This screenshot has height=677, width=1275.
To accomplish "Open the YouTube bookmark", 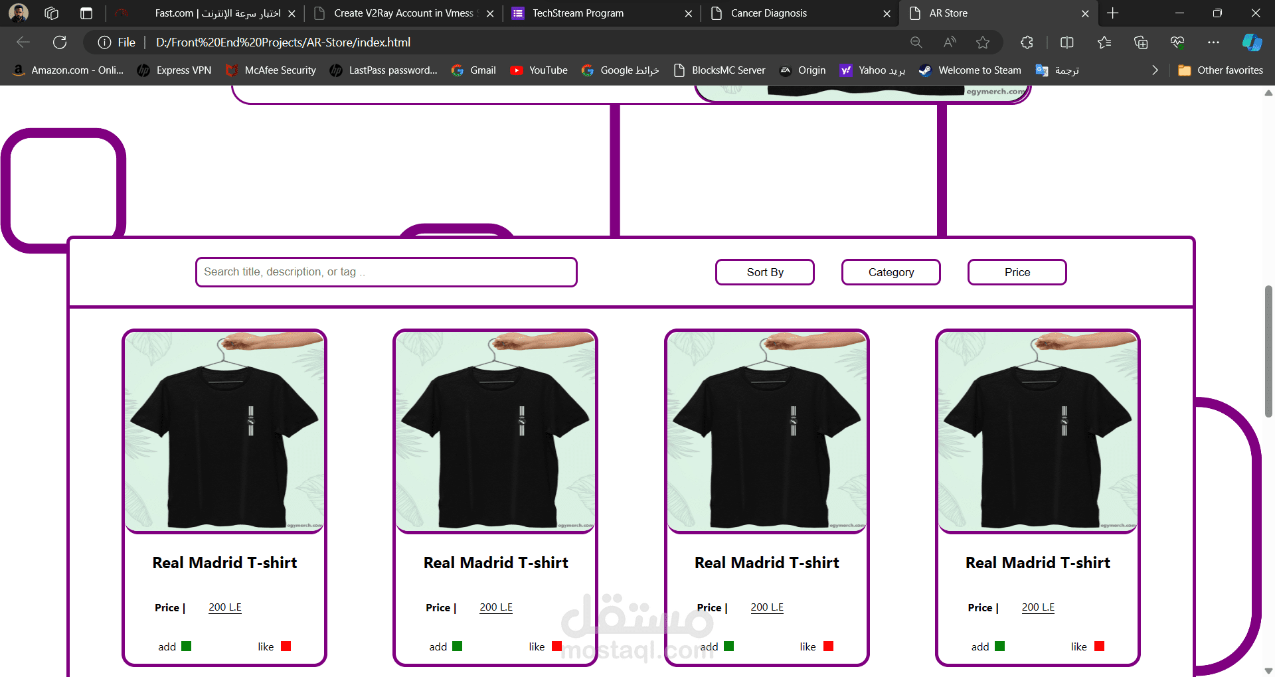I will [539, 70].
